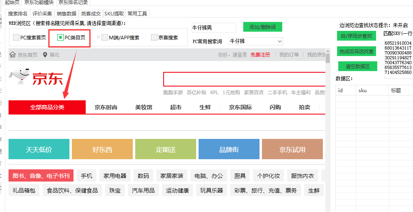The width and height of the screenshot is (413, 212).
Task: Select the 厨具 category
Action: pyautogui.click(x=240, y=176)
